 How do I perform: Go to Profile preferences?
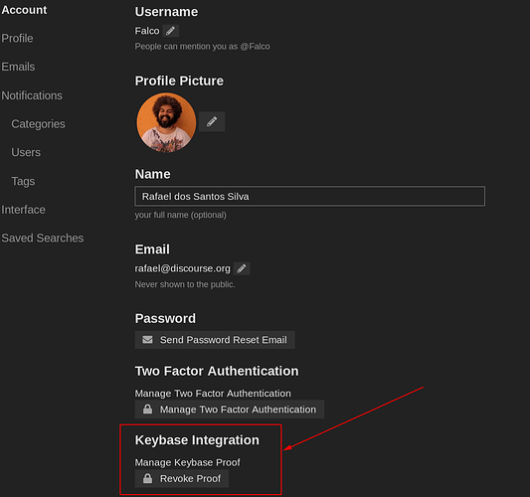point(17,38)
